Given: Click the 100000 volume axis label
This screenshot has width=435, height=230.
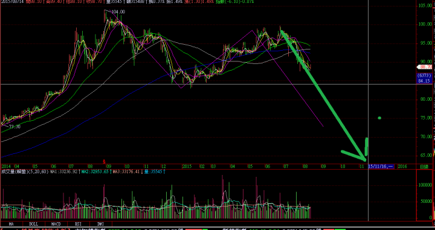Looking at the screenshot, I should (425, 185).
